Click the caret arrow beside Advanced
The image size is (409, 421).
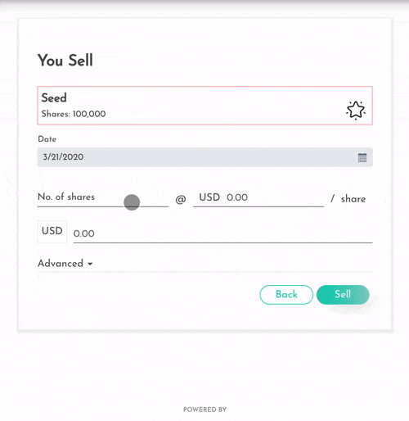[x=90, y=264]
